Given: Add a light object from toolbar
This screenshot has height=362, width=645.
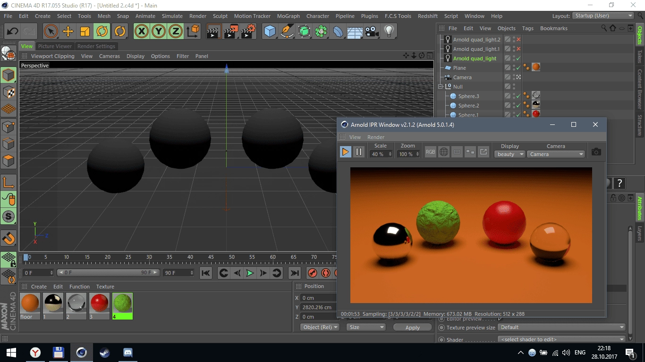Looking at the screenshot, I should click(389, 32).
